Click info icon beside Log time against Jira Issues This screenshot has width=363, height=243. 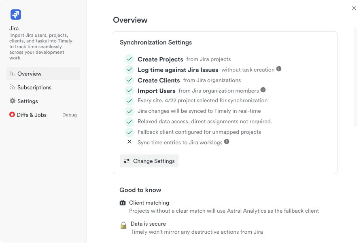279,69
